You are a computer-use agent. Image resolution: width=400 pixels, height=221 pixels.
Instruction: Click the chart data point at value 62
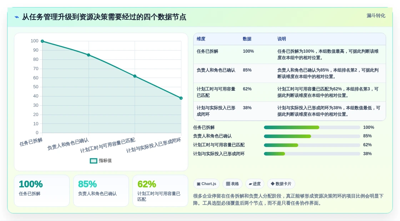[x=135, y=76]
